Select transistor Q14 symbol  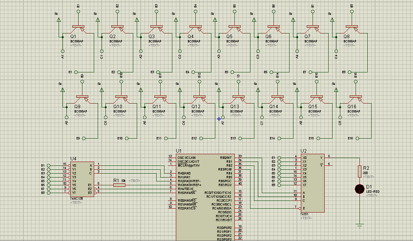(277, 99)
